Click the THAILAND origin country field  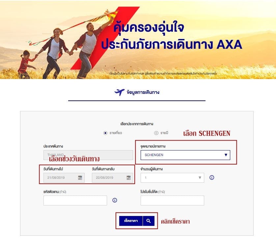(88, 155)
